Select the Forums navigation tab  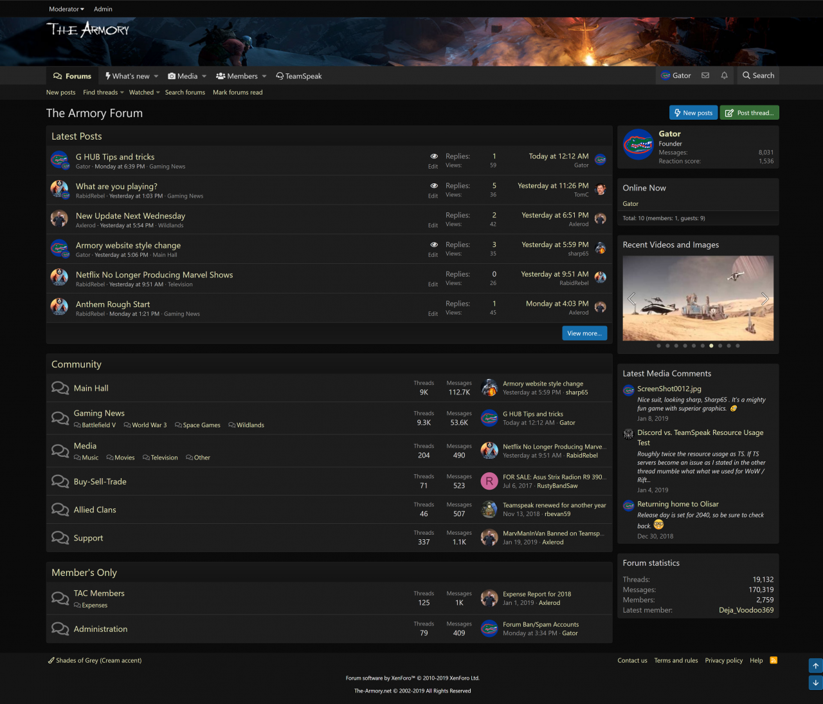tap(72, 76)
